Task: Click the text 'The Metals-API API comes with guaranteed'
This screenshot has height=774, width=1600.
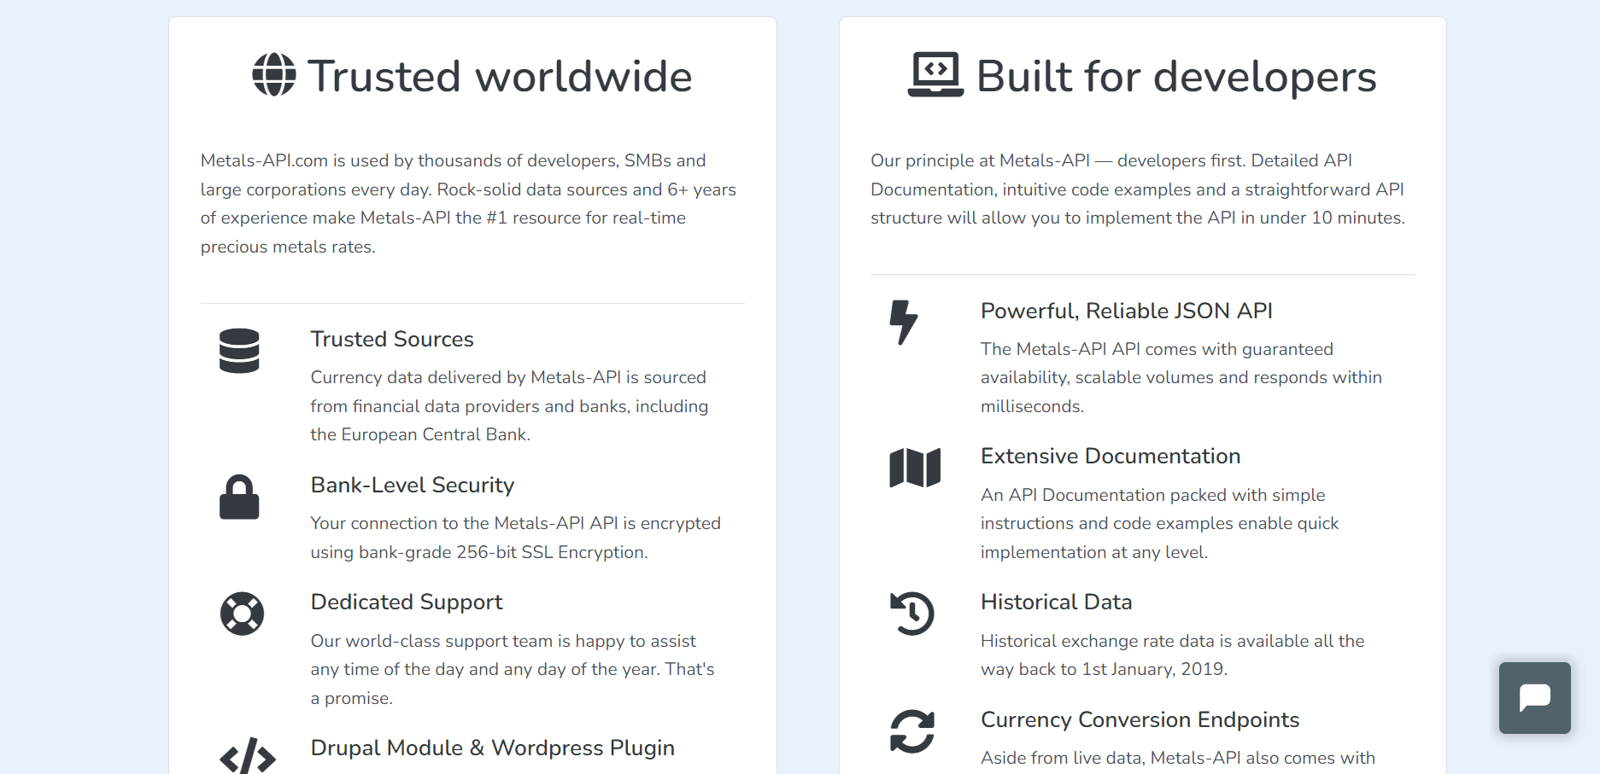Action: tap(1181, 377)
